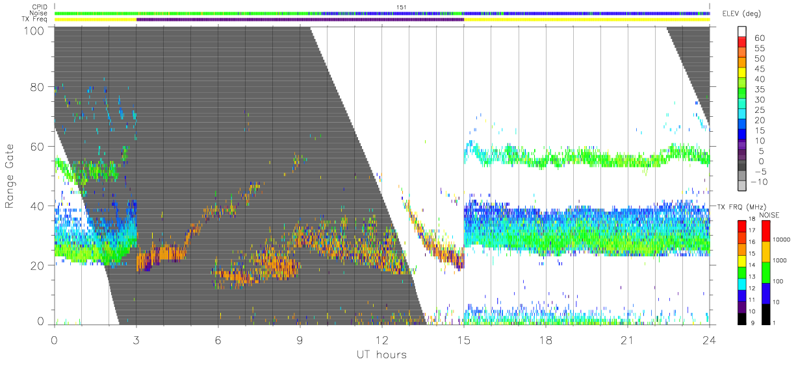798x368 pixels.
Task: Click the '3' UT hours tick label
Action: pos(136,340)
